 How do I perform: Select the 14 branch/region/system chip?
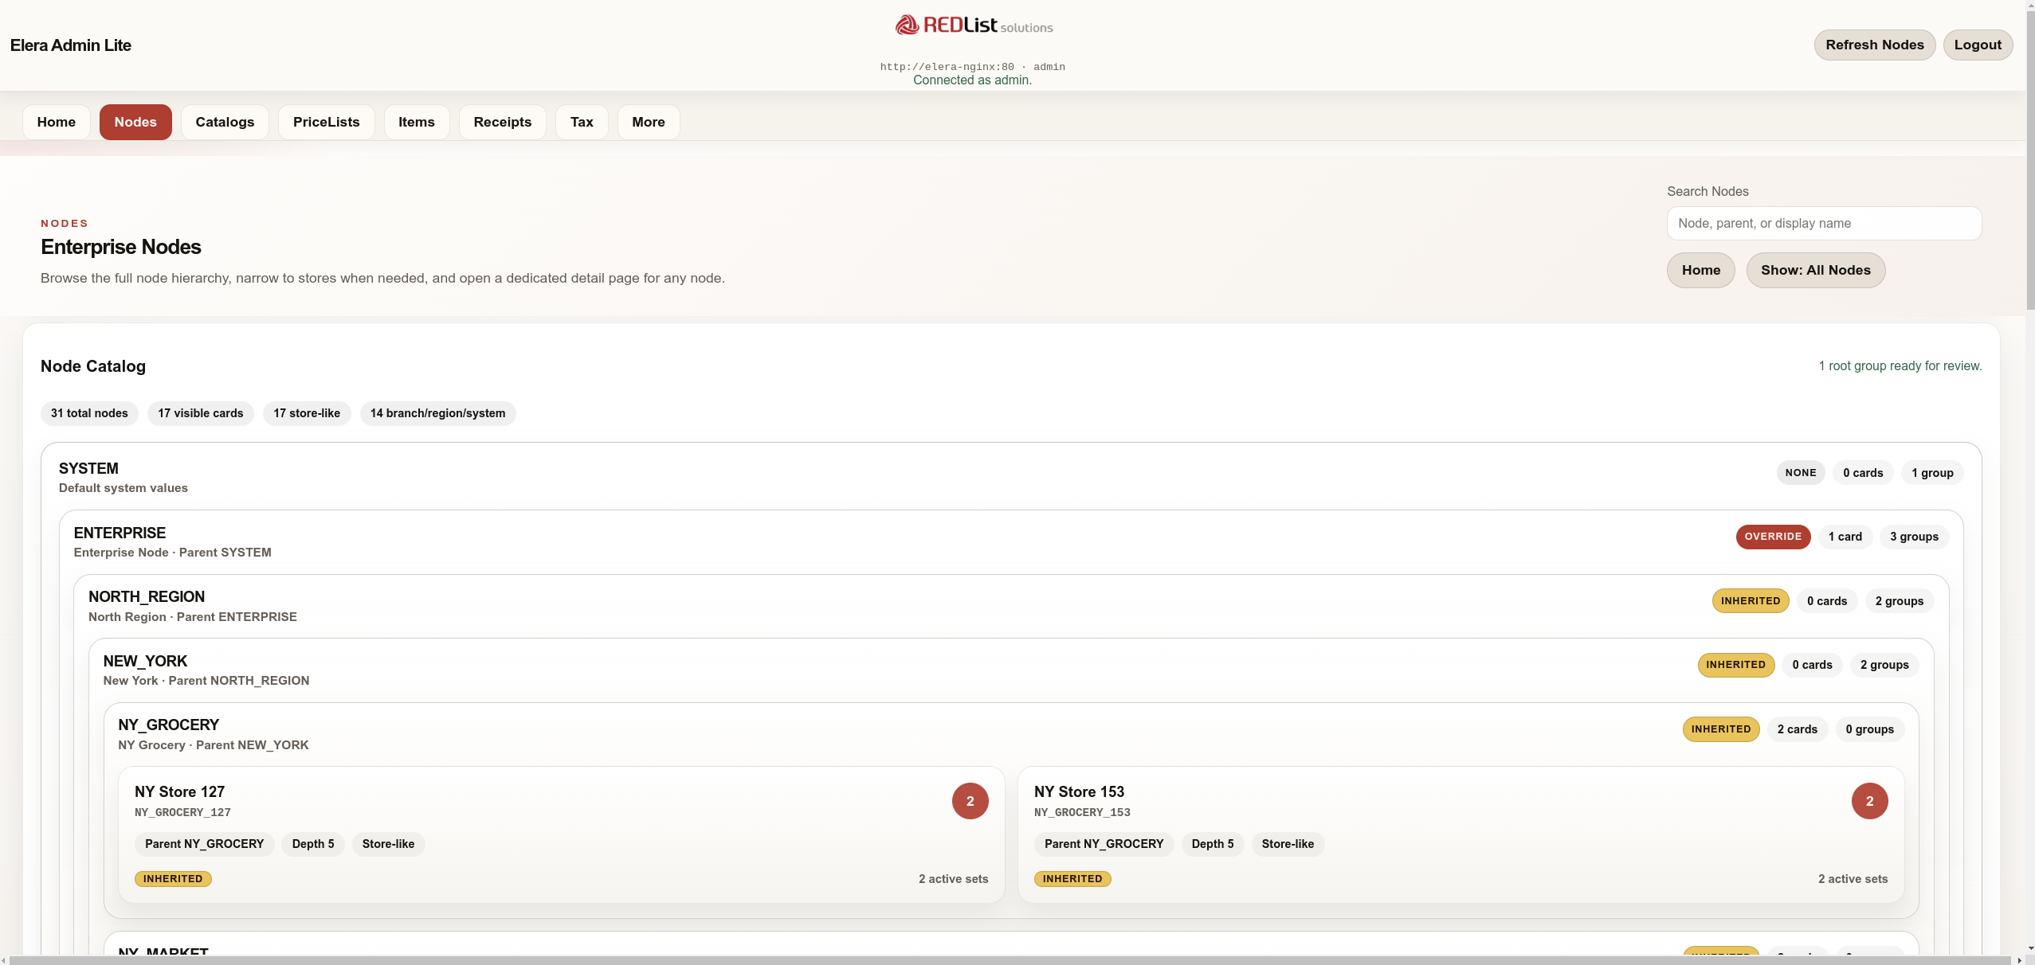click(437, 413)
